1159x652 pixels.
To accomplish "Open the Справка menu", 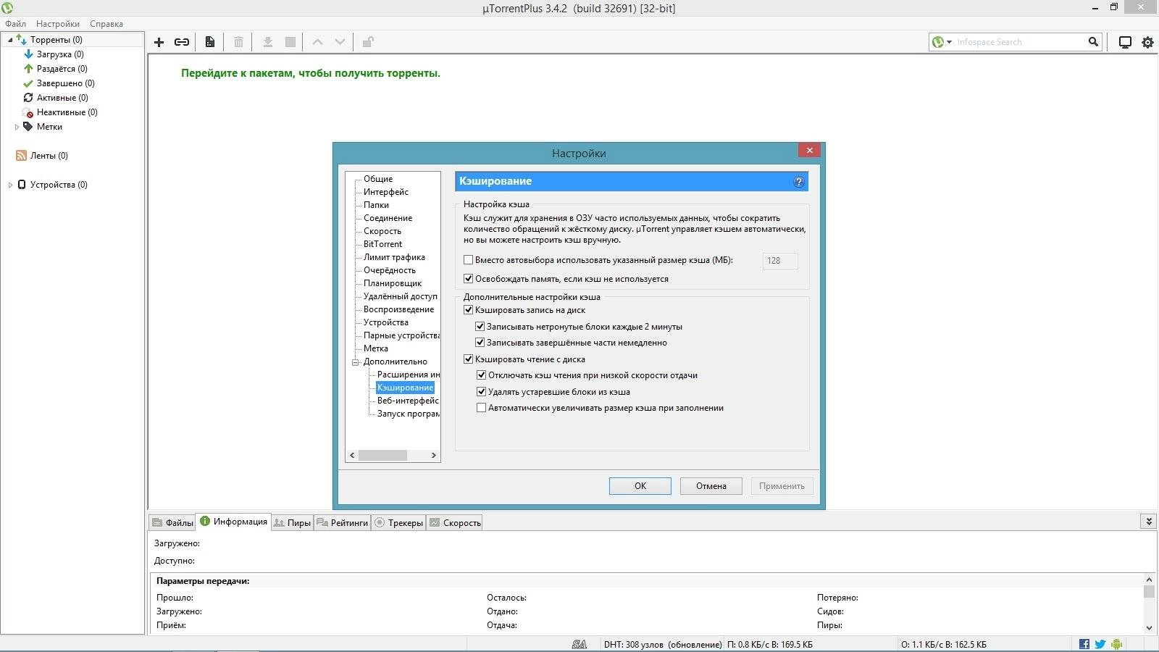I will (106, 24).
